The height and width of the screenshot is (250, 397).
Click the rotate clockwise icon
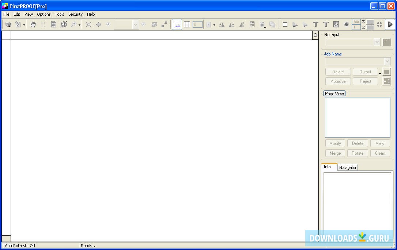click(x=231, y=24)
